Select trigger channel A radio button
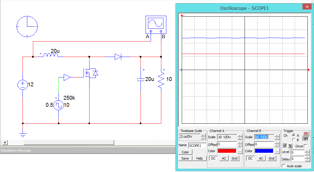Image resolution: width=314 pixels, height=172 pixels. pos(294,135)
